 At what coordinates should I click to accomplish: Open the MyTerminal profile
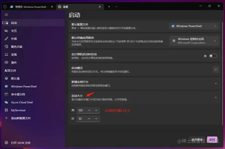(34, 110)
